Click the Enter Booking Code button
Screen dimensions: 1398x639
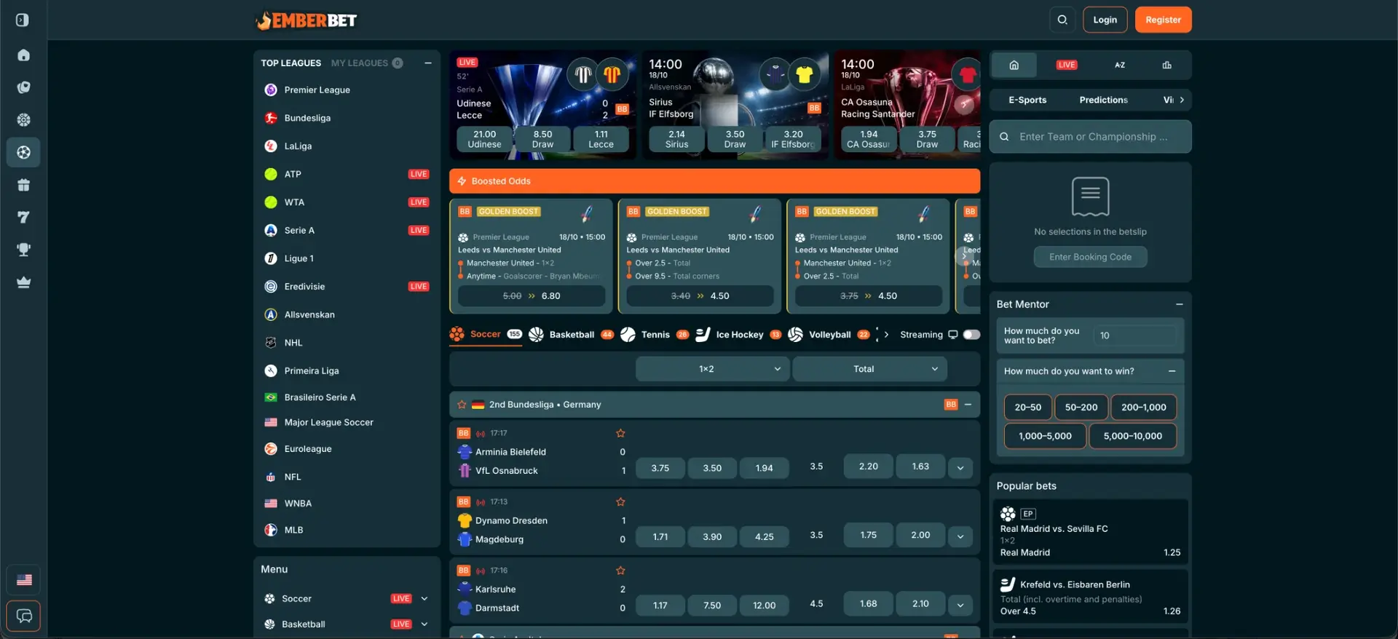click(x=1090, y=257)
